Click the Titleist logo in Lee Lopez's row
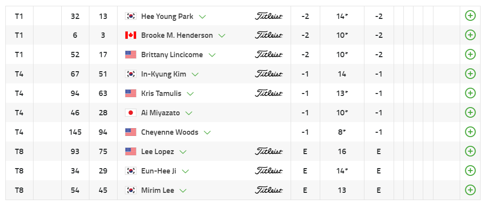The width and height of the screenshot is (484, 203). click(269, 151)
